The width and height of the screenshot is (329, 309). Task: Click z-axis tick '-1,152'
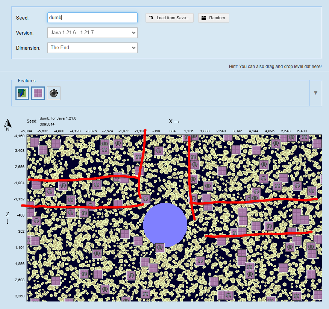(19, 199)
